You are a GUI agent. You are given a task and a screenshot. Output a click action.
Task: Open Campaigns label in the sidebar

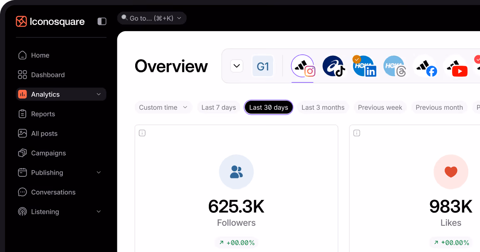[48, 153]
